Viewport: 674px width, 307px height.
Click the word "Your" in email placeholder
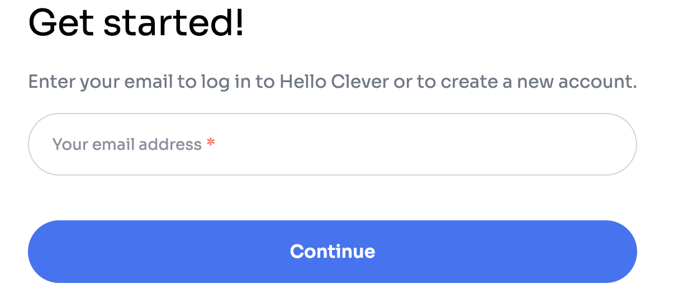coord(70,144)
